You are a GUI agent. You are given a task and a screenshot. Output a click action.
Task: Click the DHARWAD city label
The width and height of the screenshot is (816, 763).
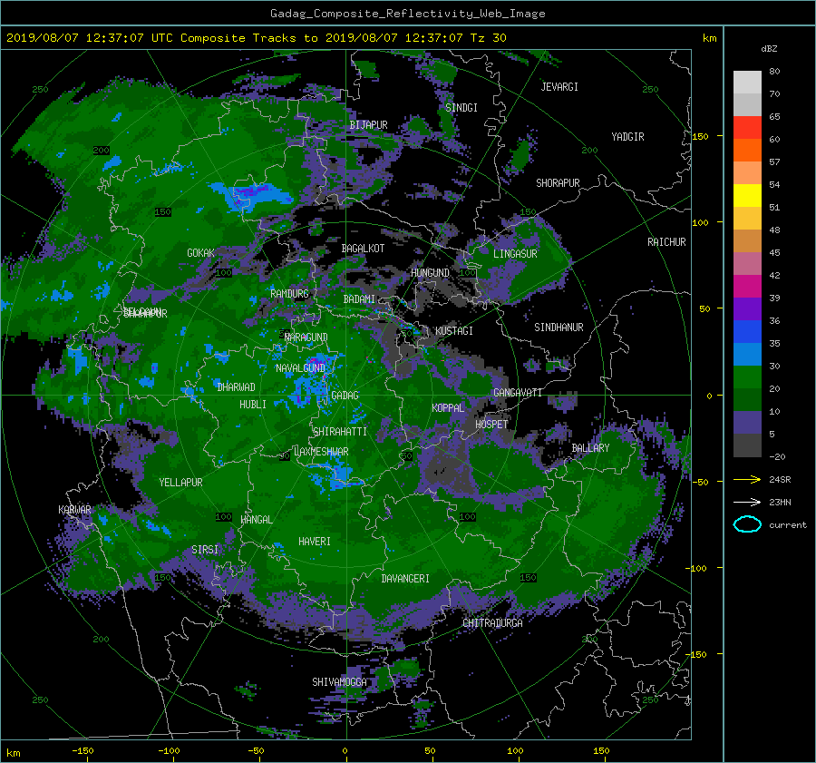coord(237,387)
